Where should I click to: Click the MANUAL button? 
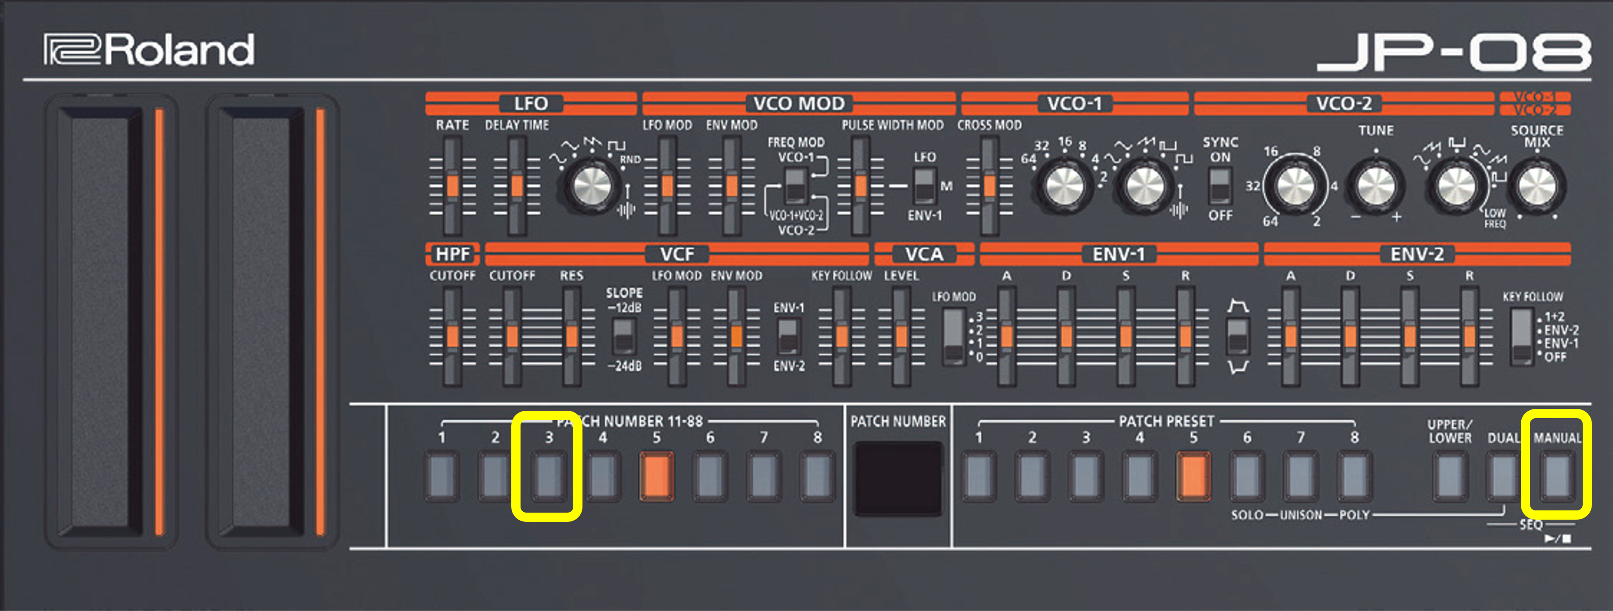[x=1557, y=477]
